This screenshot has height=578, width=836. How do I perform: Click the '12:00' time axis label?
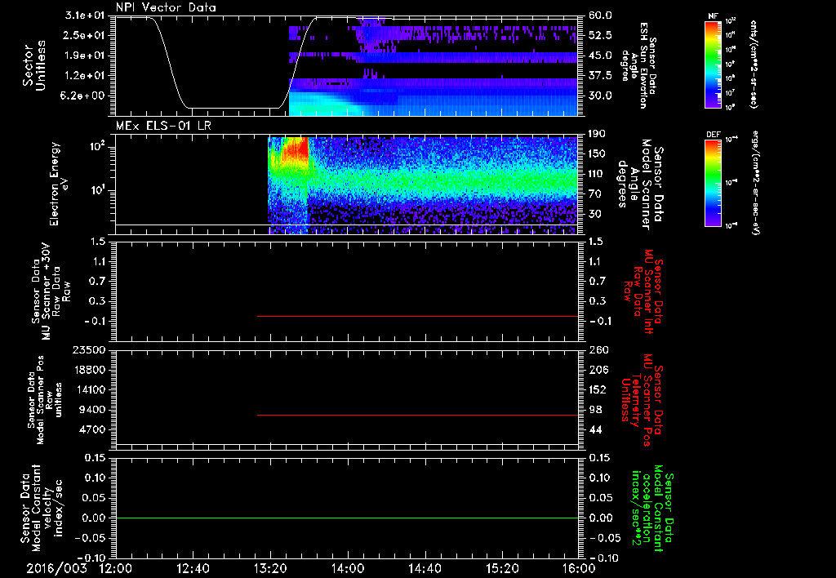click(116, 568)
